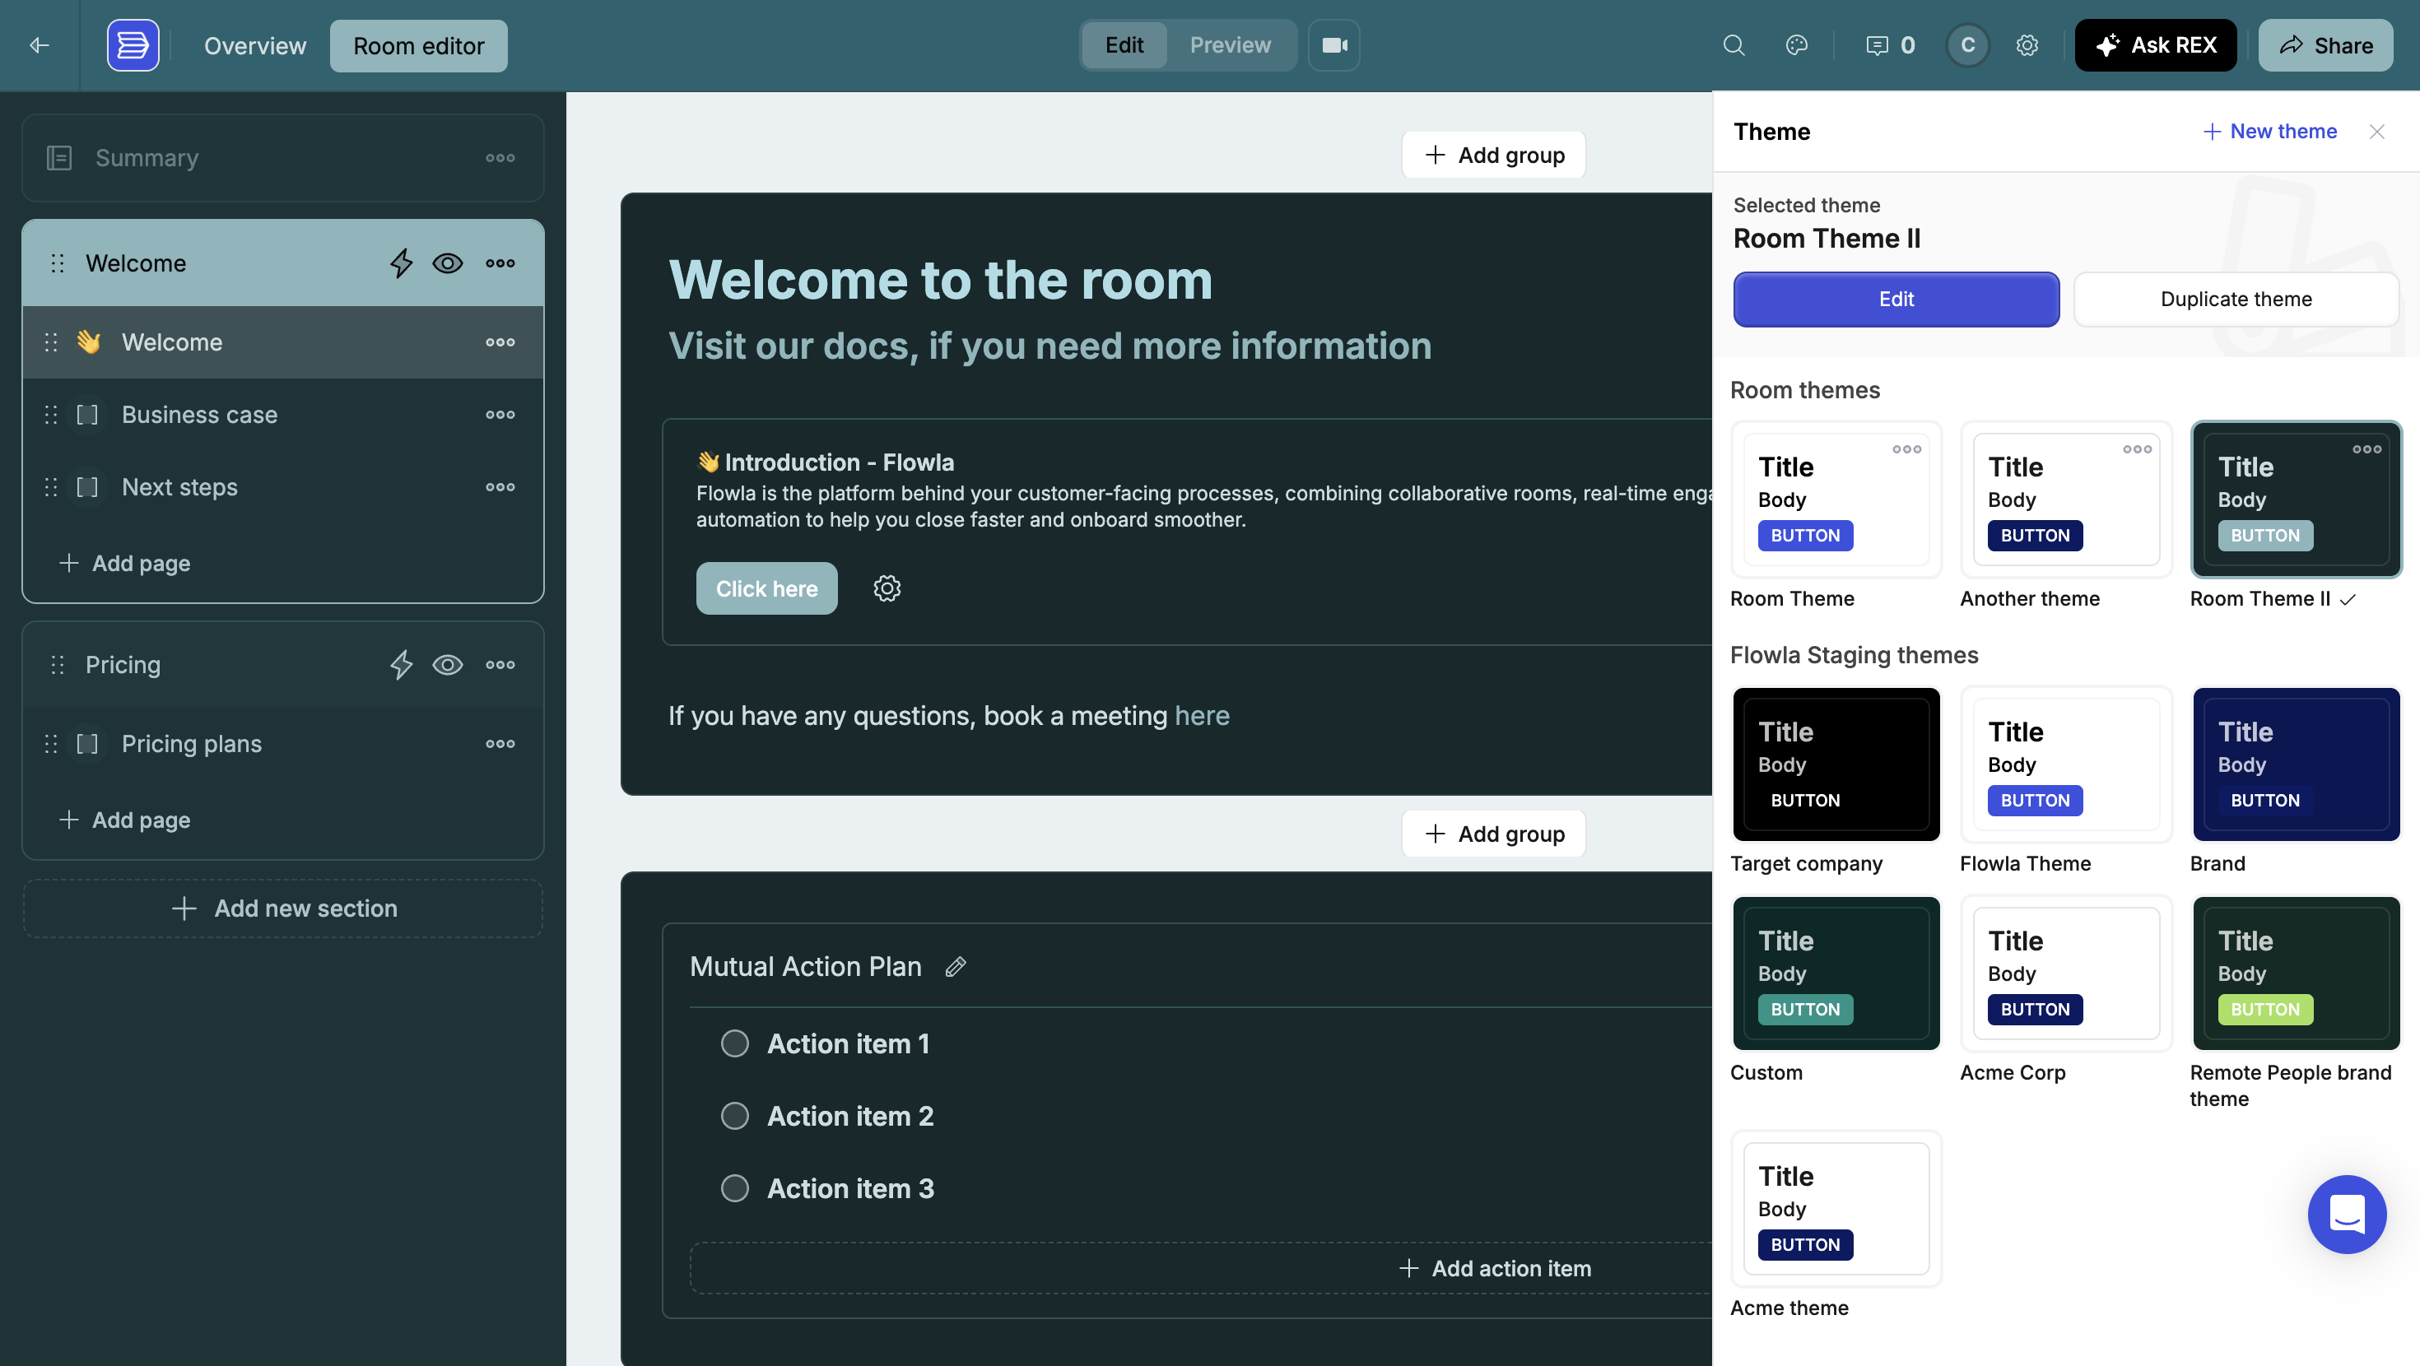Open the Overview tab
This screenshot has height=1366, width=2420.
coord(254,45)
